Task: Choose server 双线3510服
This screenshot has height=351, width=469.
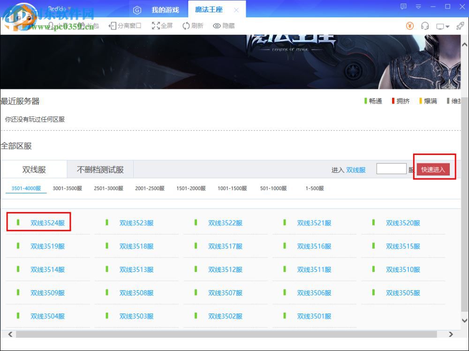Action: pyautogui.click(x=403, y=270)
